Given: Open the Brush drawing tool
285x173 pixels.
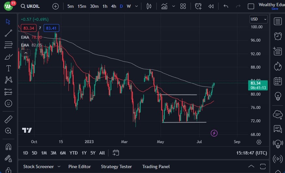Looking at the screenshot, I should tap(8, 57).
